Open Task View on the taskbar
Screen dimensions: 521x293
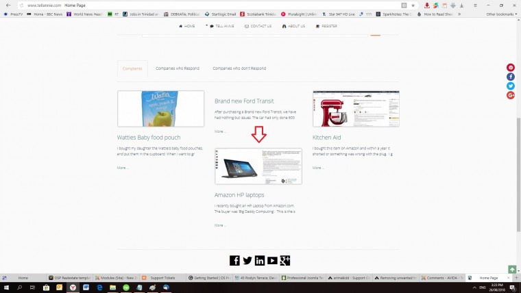tap(32, 288)
